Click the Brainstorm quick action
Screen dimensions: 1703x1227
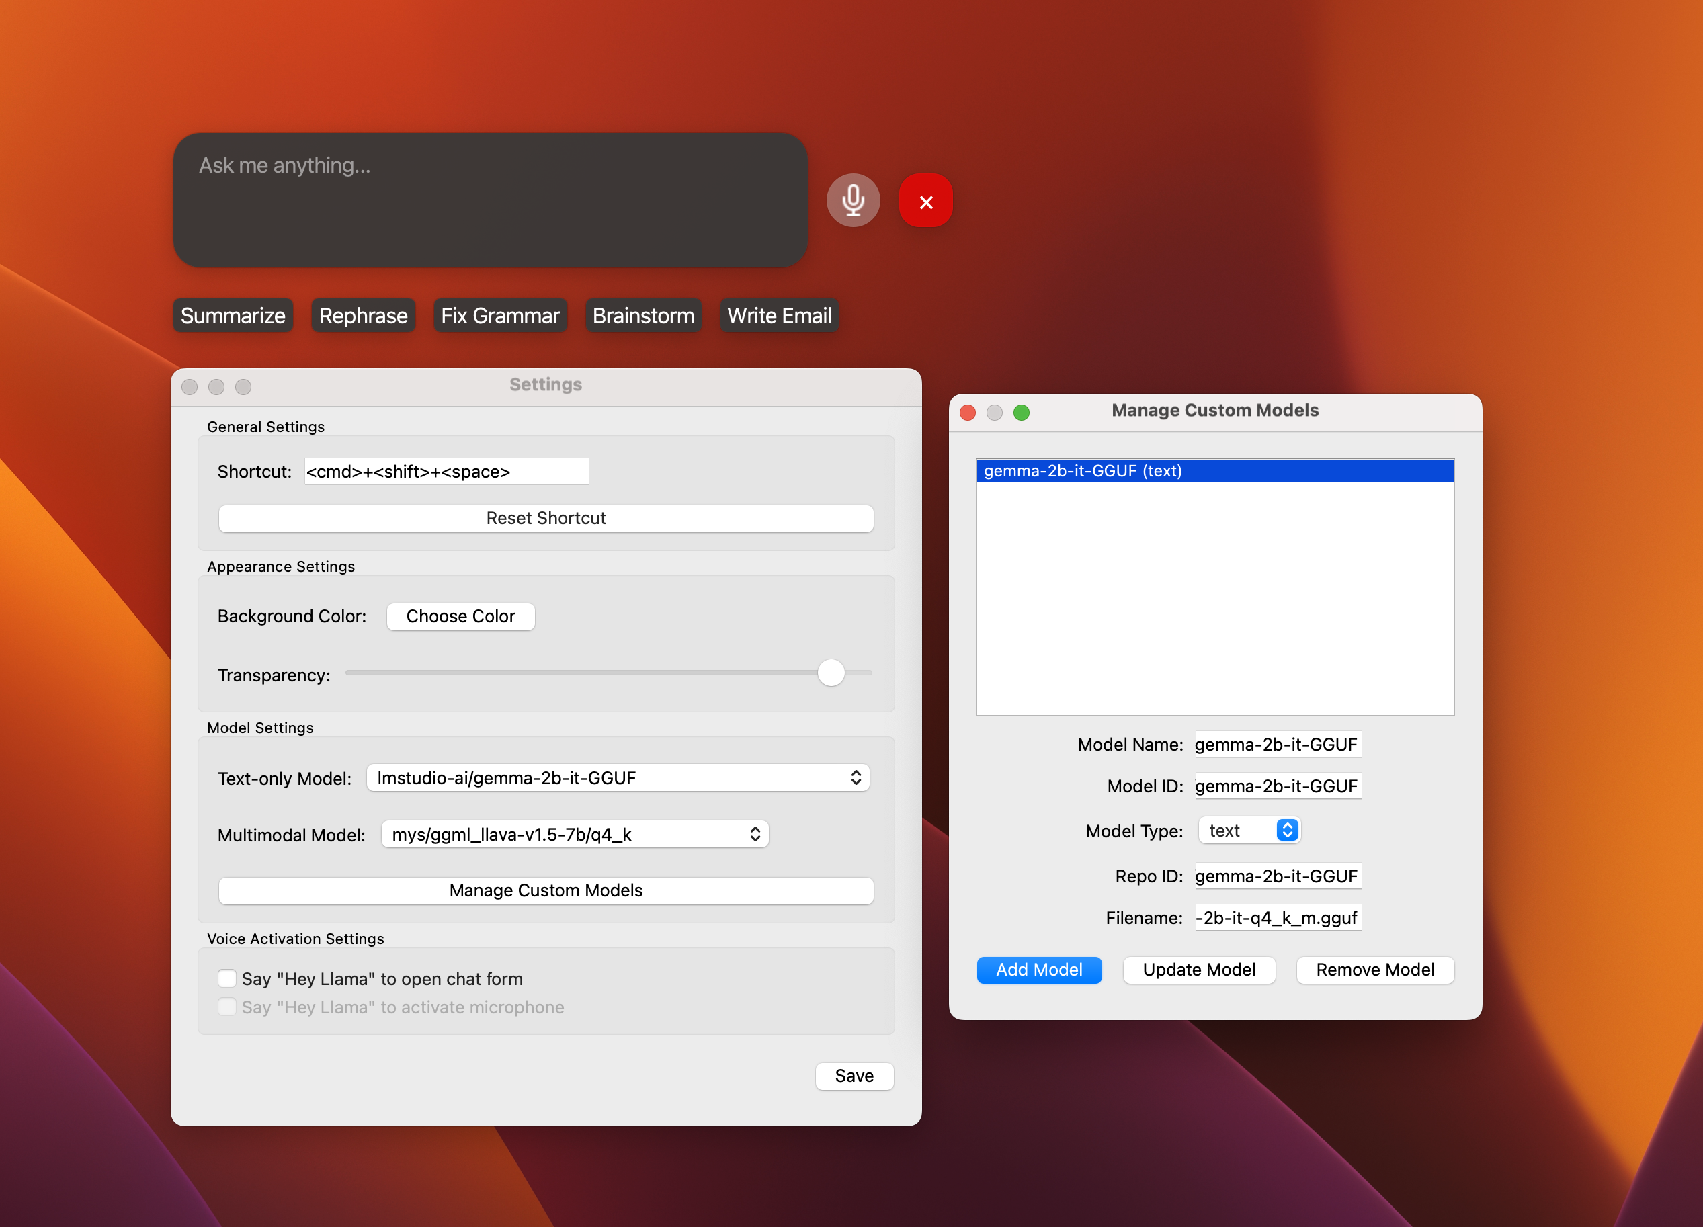pyautogui.click(x=642, y=315)
